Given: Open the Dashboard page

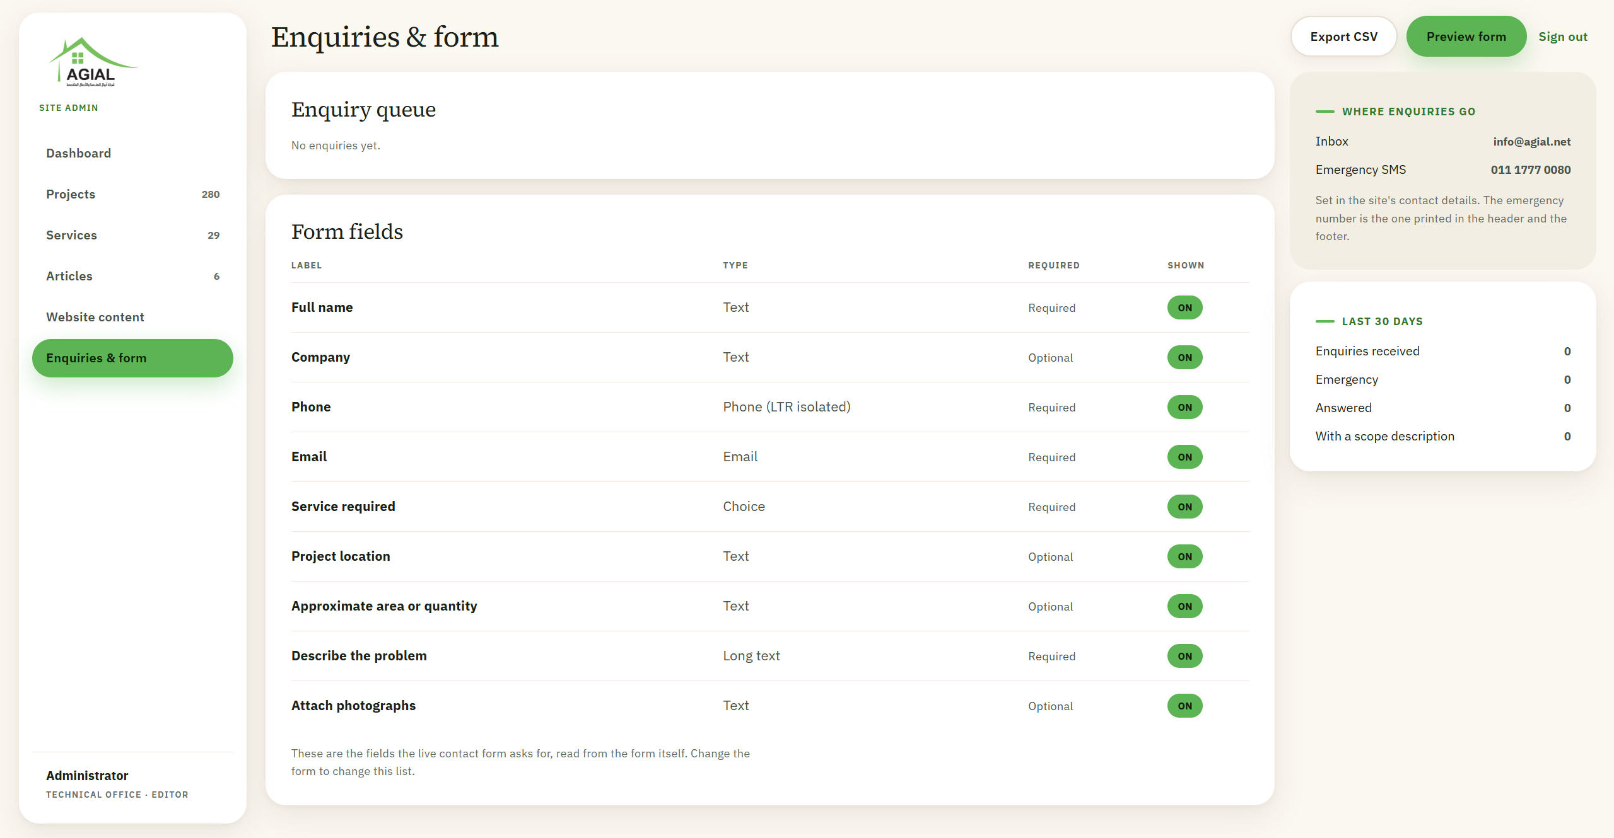Looking at the screenshot, I should click(x=132, y=153).
